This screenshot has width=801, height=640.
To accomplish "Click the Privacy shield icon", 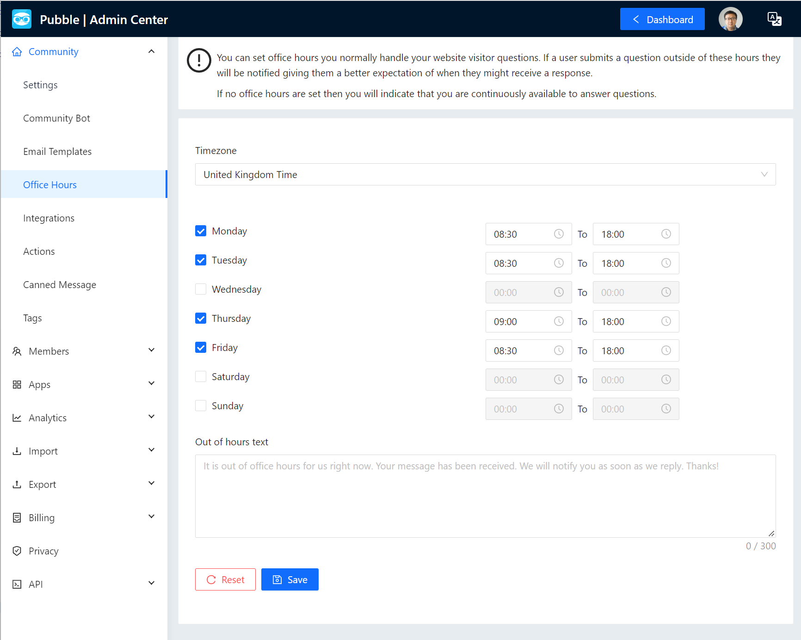I will pyautogui.click(x=17, y=551).
